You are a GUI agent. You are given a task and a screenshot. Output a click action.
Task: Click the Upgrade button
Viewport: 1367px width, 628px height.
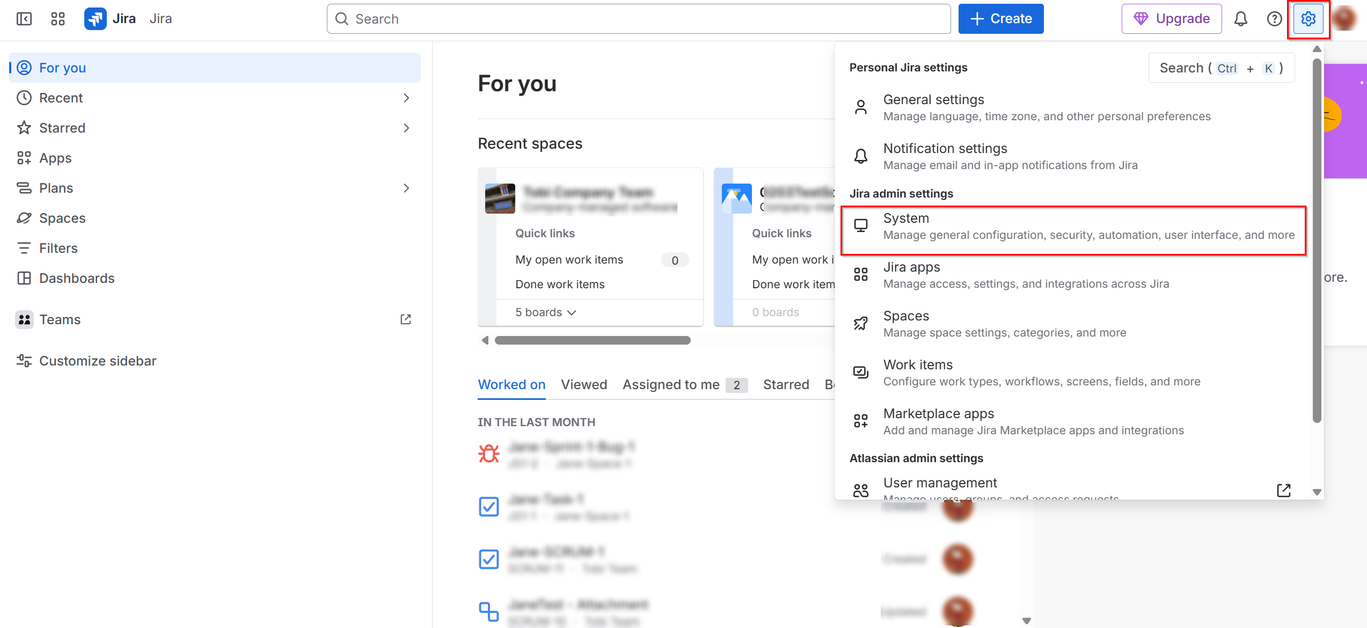click(1172, 19)
